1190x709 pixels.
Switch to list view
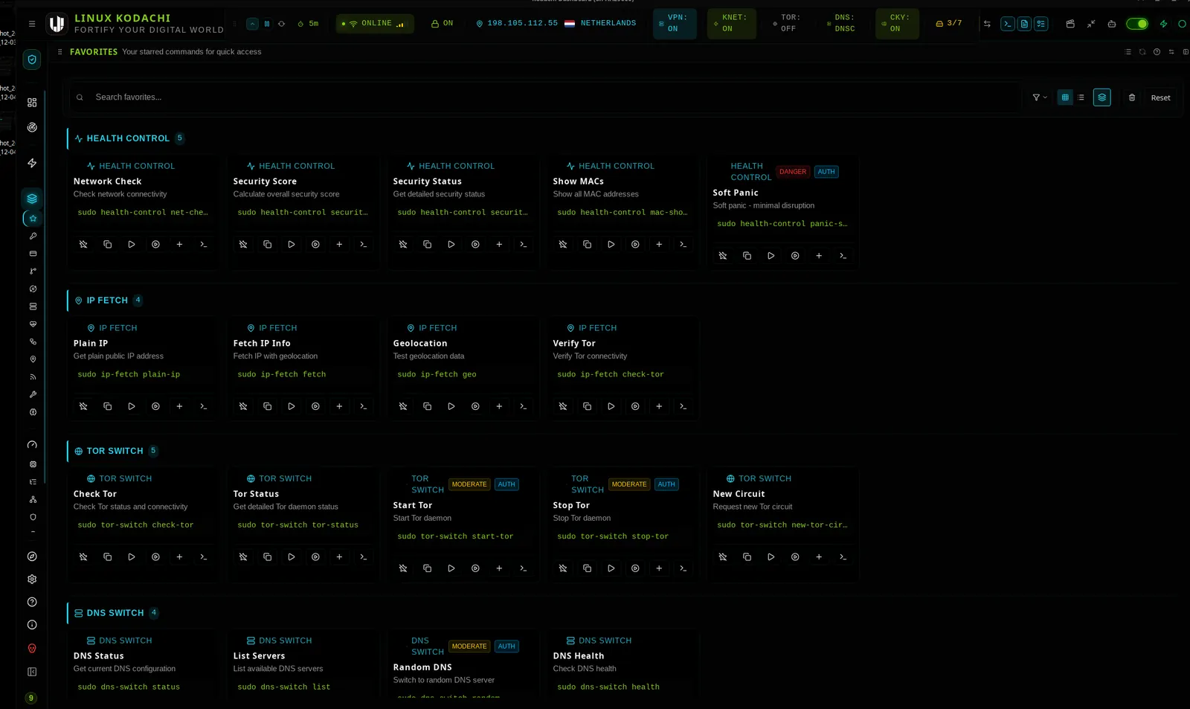1081,97
